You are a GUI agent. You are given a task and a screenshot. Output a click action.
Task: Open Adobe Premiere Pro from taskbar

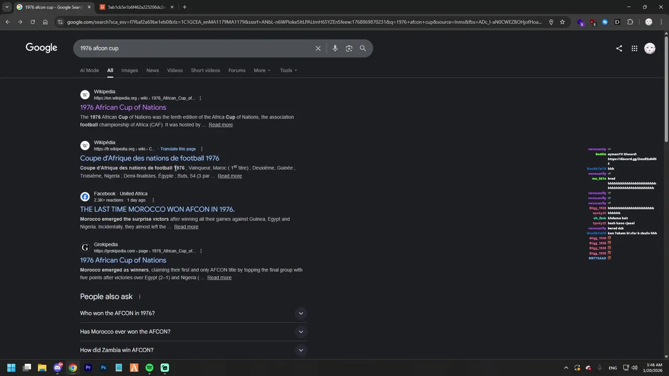(x=88, y=368)
